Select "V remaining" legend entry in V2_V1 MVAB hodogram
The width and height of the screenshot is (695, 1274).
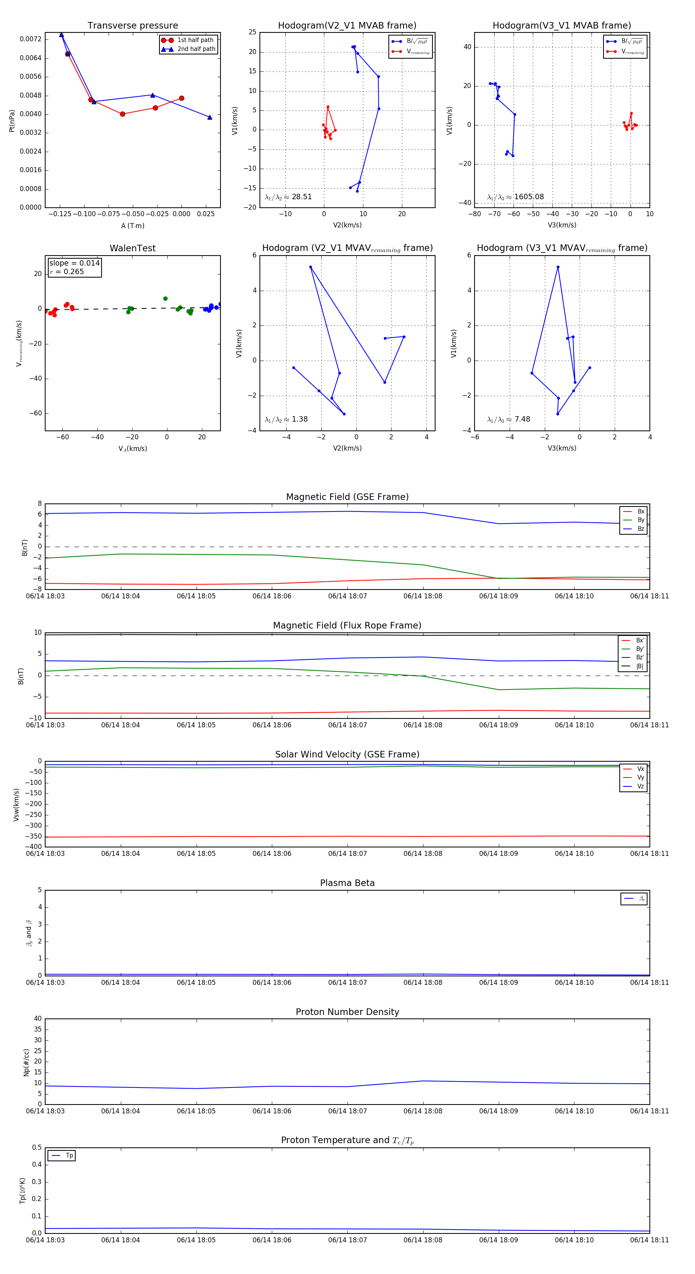point(410,51)
